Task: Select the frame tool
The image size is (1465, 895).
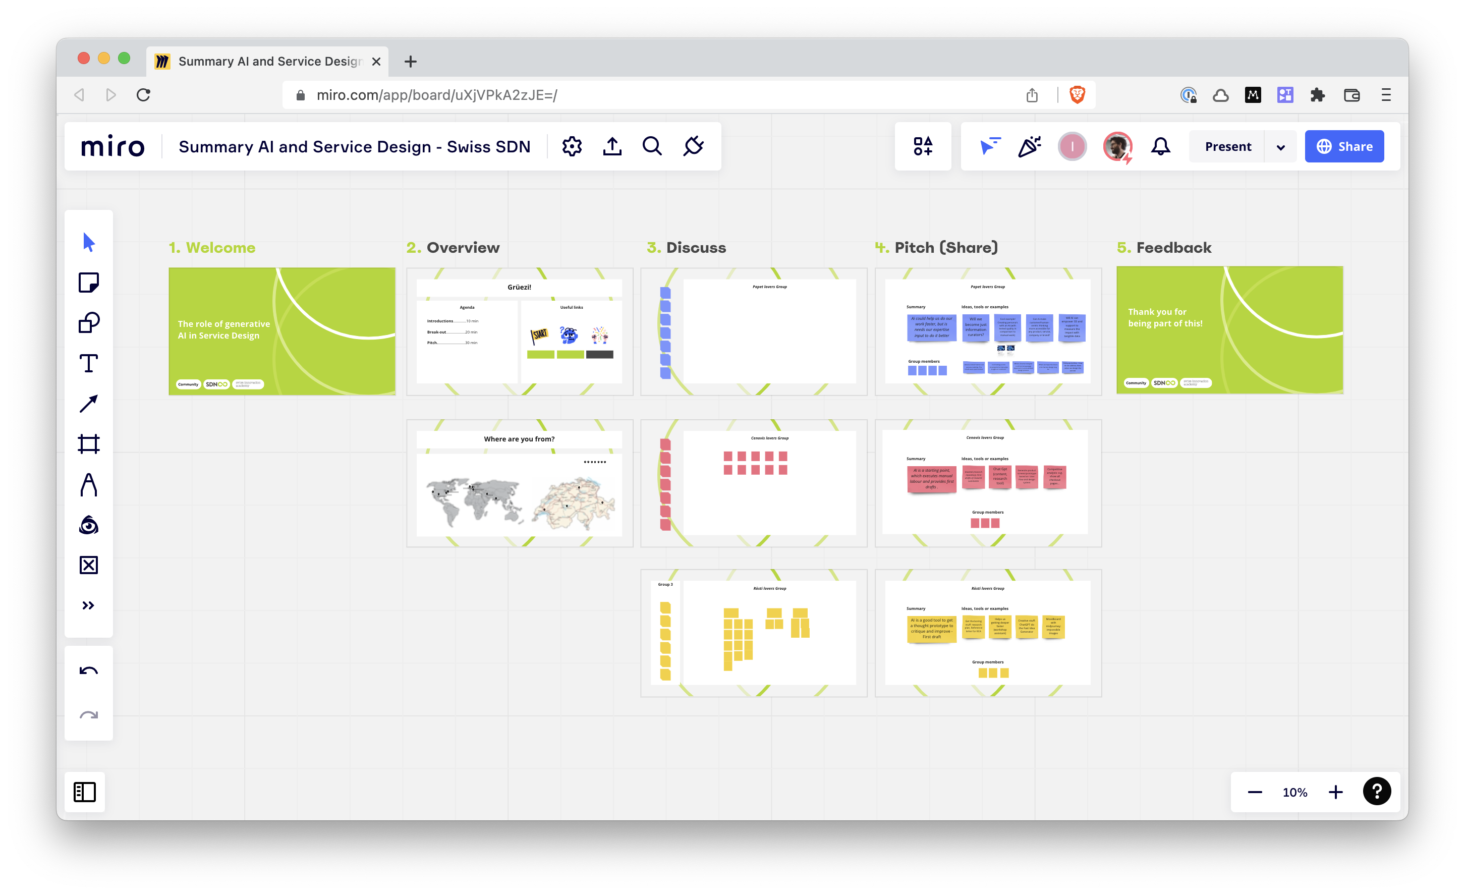Action: [89, 444]
